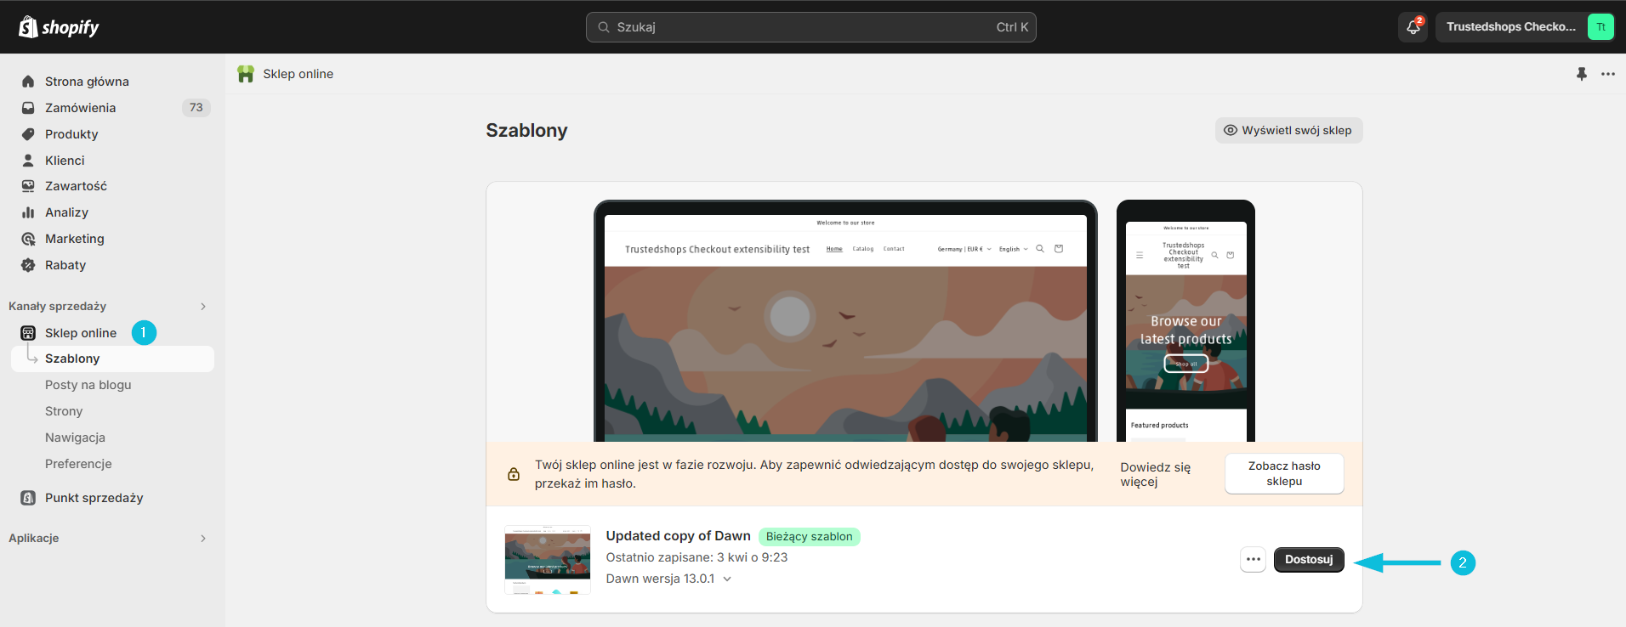This screenshot has width=1626, height=627.
Task: Expand the Kanały sprzedaży section
Action: pyautogui.click(x=202, y=307)
